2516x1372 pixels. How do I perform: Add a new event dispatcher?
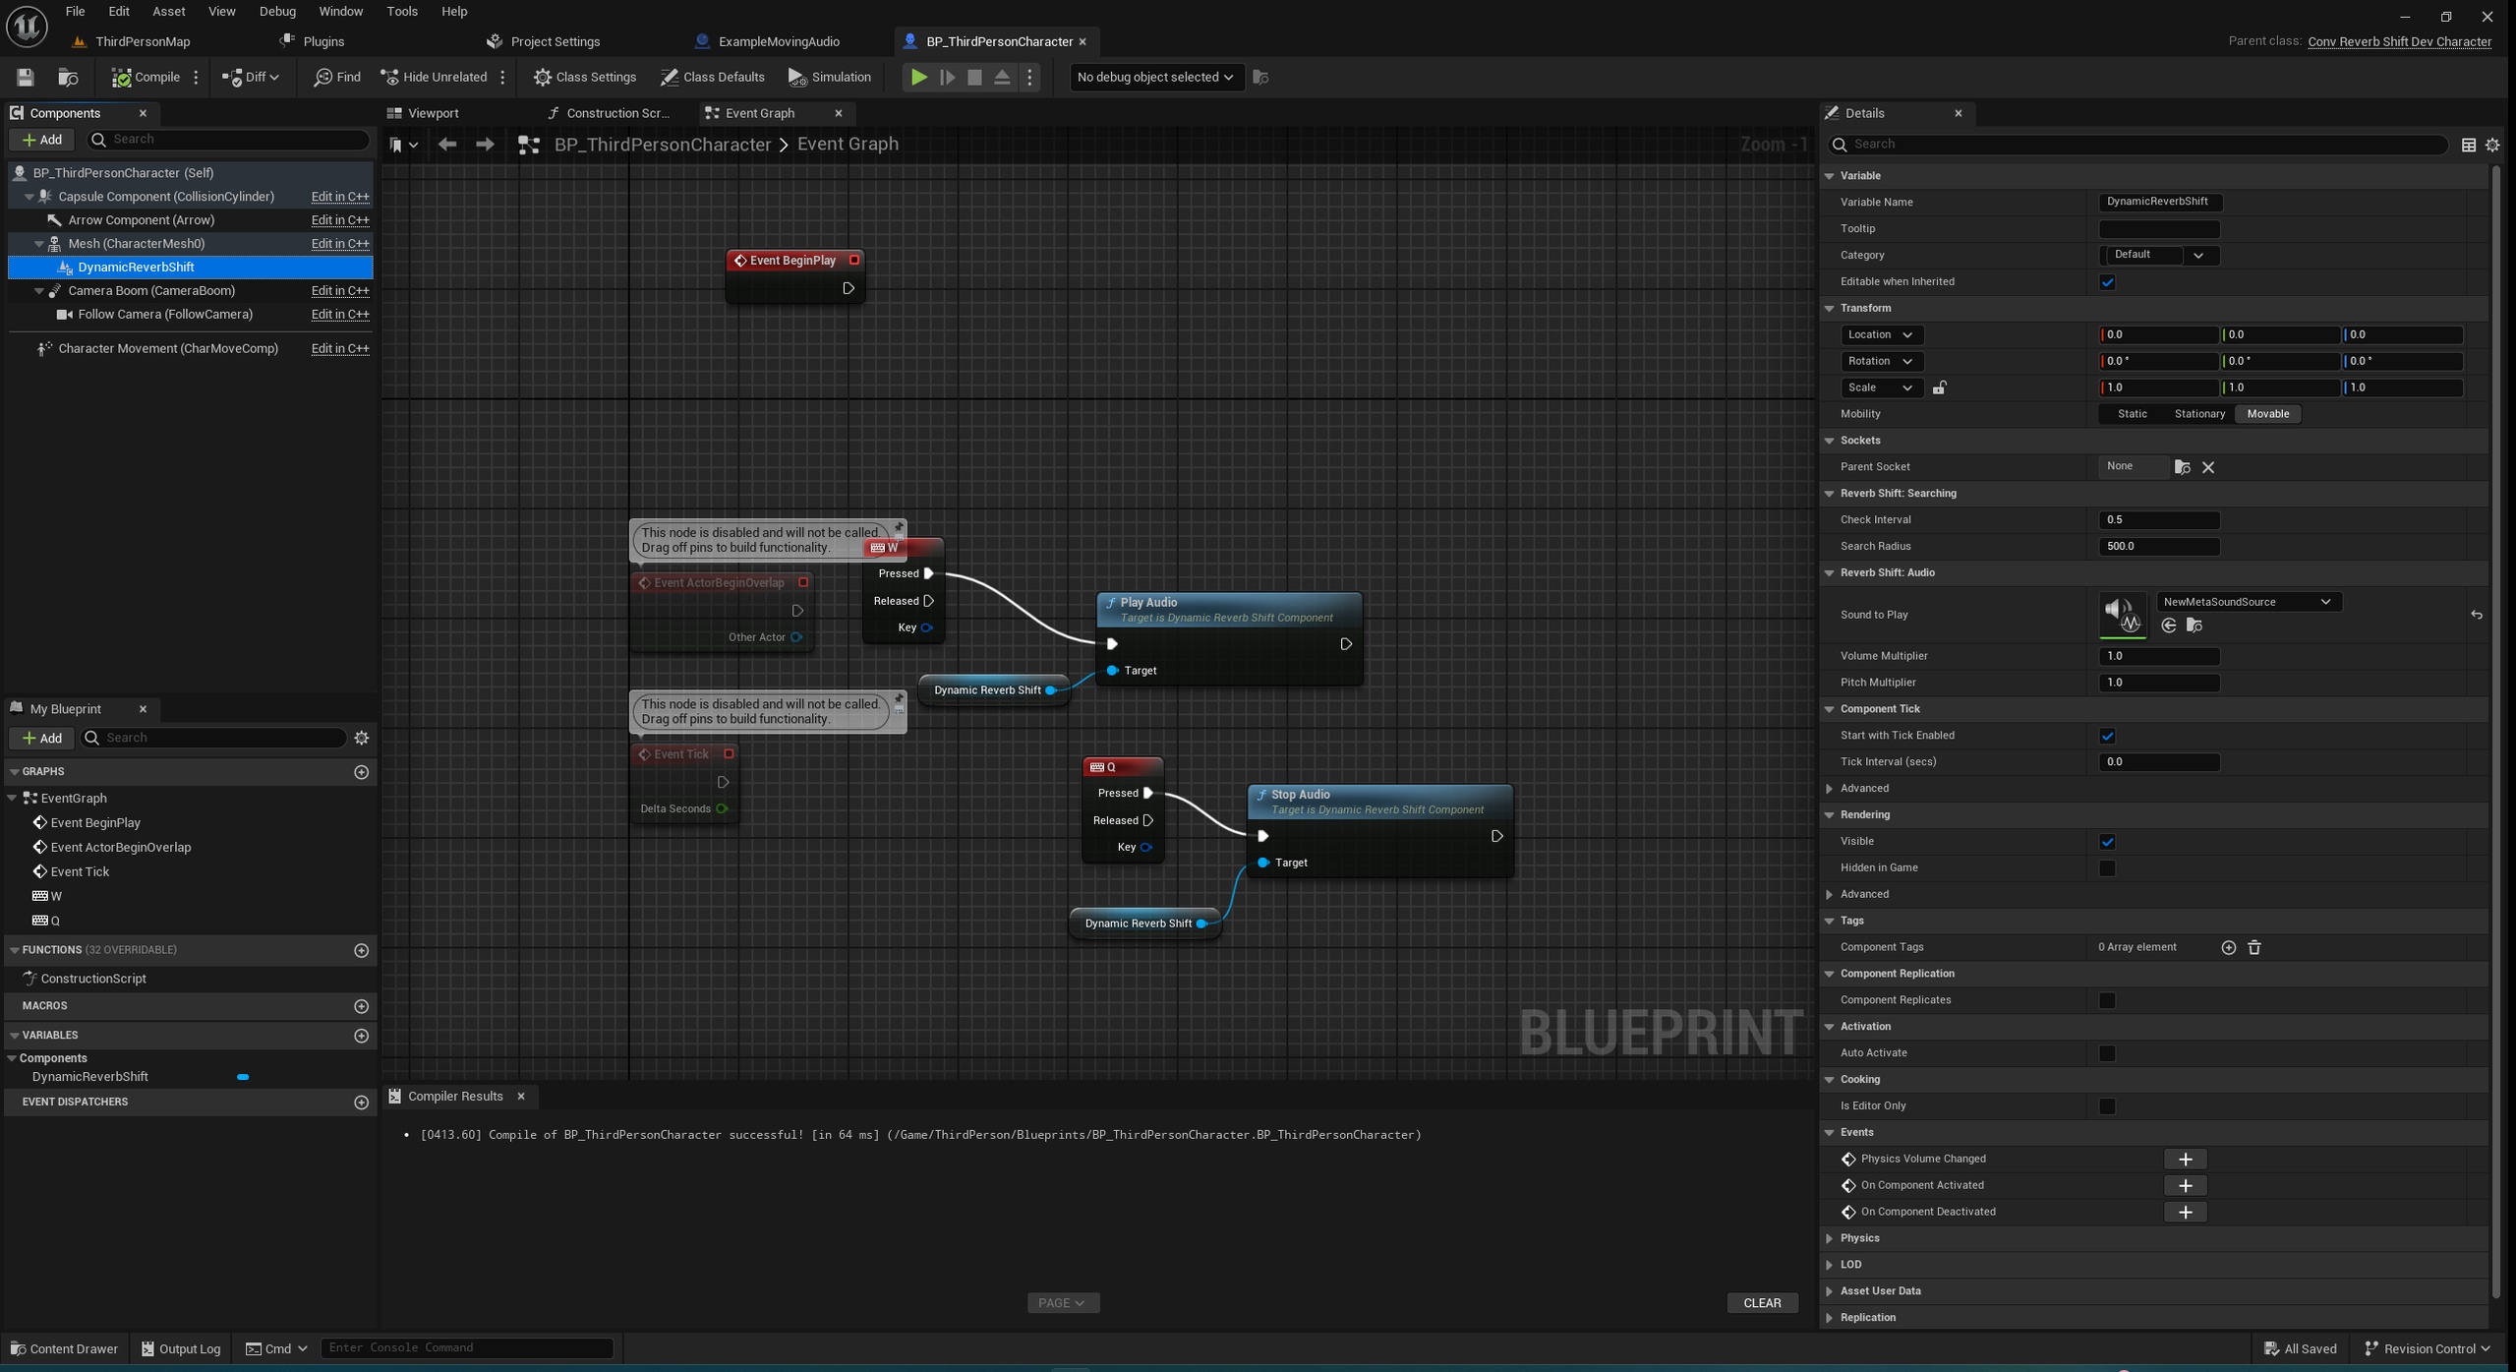click(x=361, y=1103)
